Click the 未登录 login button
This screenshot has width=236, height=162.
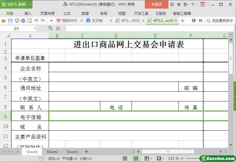point(157,4)
